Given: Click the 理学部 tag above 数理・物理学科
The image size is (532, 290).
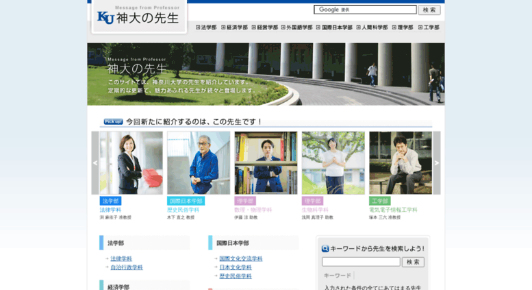Looking at the screenshot, I should pyautogui.click(x=245, y=201).
